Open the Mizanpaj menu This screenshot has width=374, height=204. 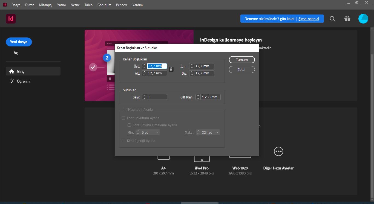click(x=46, y=5)
